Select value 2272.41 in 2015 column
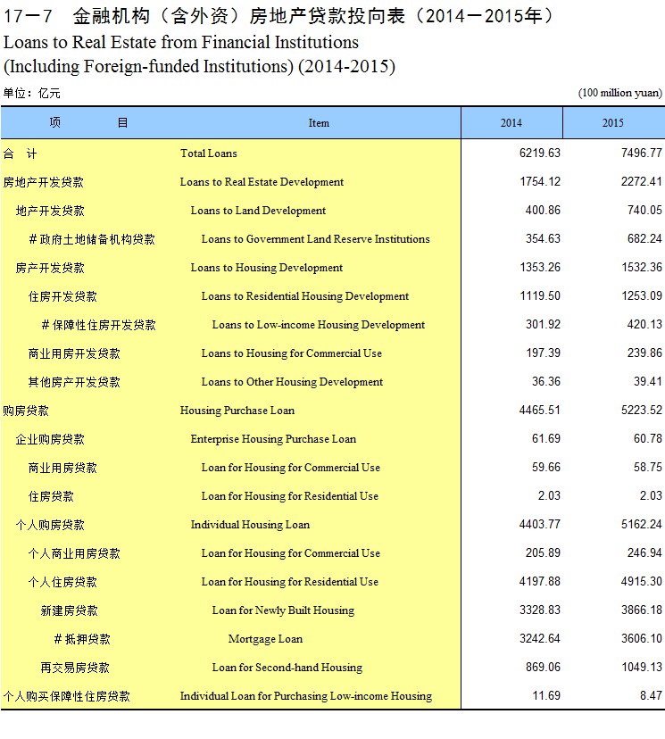The image size is (665, 739). point(642,181)
